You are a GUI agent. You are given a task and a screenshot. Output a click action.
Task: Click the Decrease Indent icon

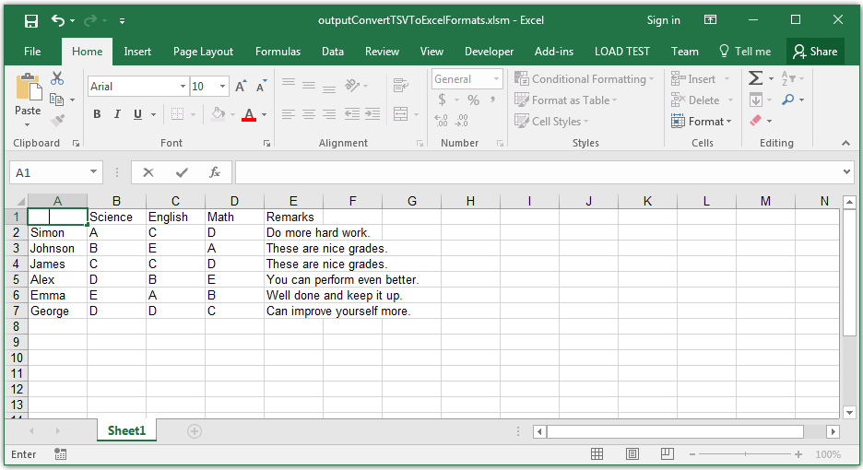click(x=351, y=114)
